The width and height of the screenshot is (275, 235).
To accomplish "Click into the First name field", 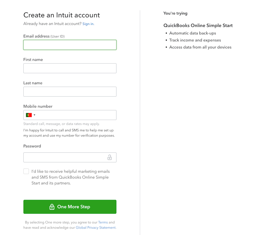I will pos(70,68).
